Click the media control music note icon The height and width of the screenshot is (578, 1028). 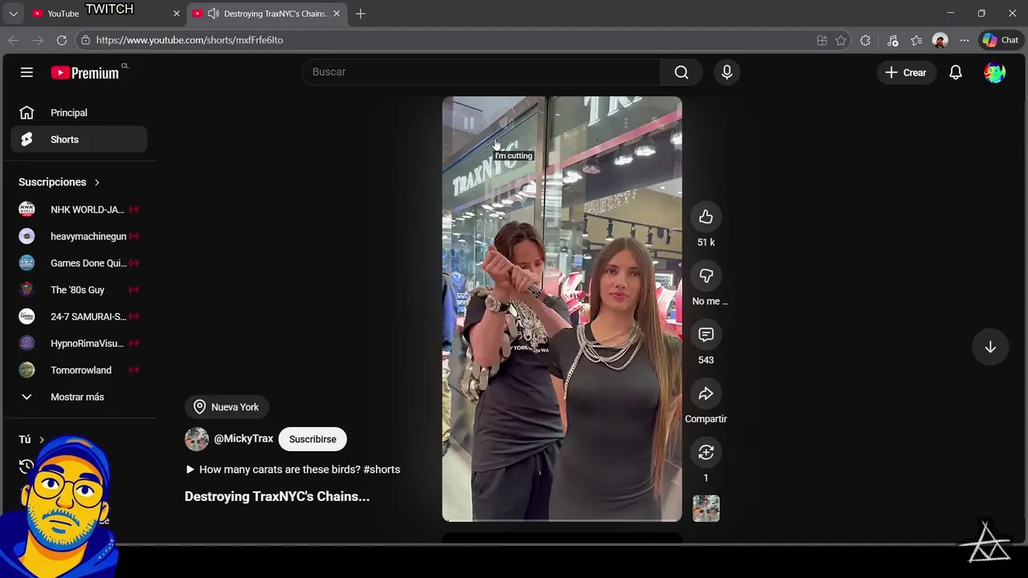click(892, 40)
